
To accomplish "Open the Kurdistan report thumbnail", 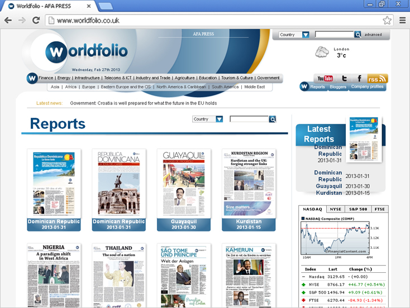I will click(x=249, y=190).
